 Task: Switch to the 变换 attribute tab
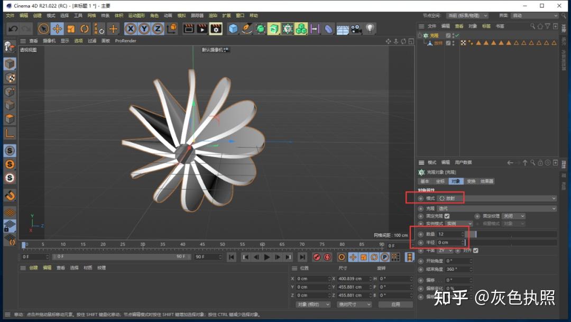[471, 181]
